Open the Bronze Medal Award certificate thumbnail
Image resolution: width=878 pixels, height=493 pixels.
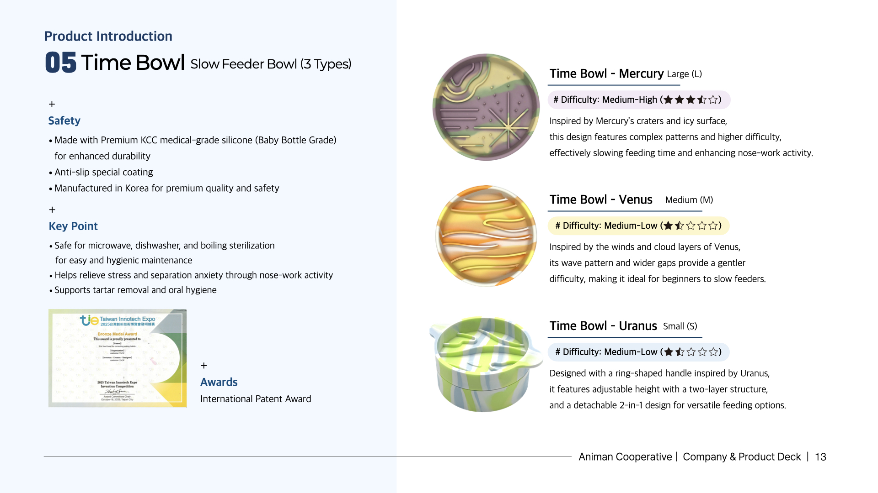[118, 358]
